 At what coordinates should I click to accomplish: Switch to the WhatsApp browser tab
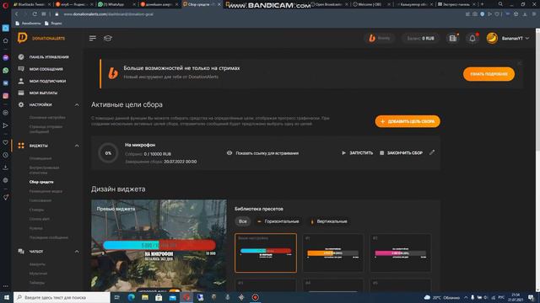(x=116, y=4)
